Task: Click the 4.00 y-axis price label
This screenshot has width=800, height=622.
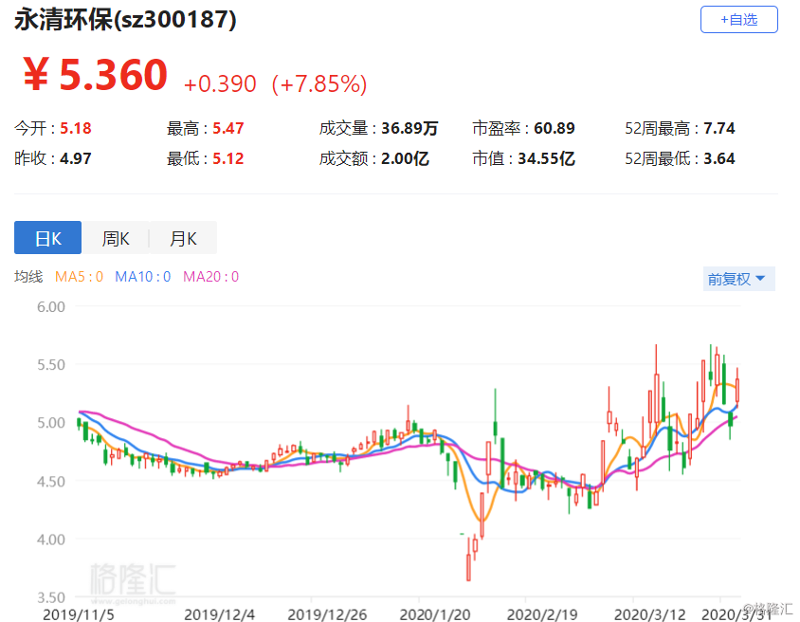Action: (x=51, y=540)
